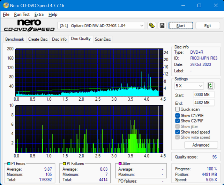Screen dimensions: 224x185
Task: Click the disc ID text RICOHJPN R03
Action: pyautogui.click(x=204, y=58)
